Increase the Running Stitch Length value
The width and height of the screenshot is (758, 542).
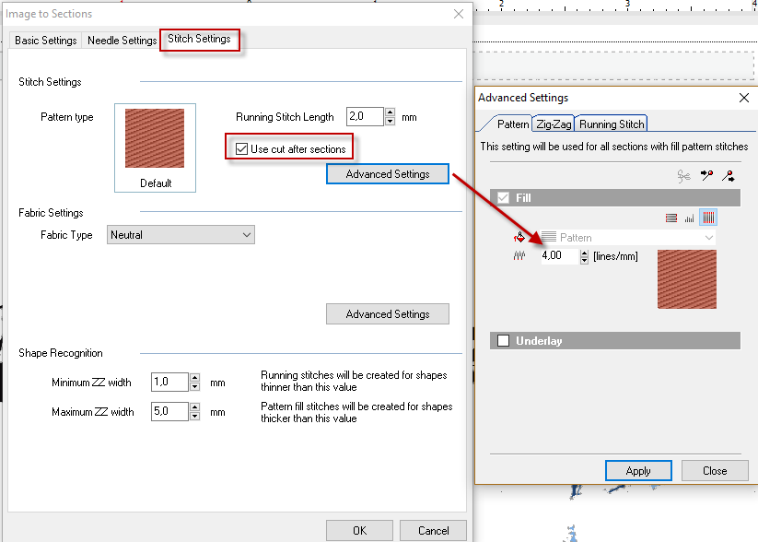coord(391,112)
